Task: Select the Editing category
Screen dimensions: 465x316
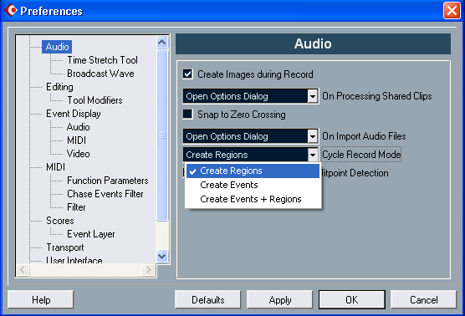Action: click(59, 87)
